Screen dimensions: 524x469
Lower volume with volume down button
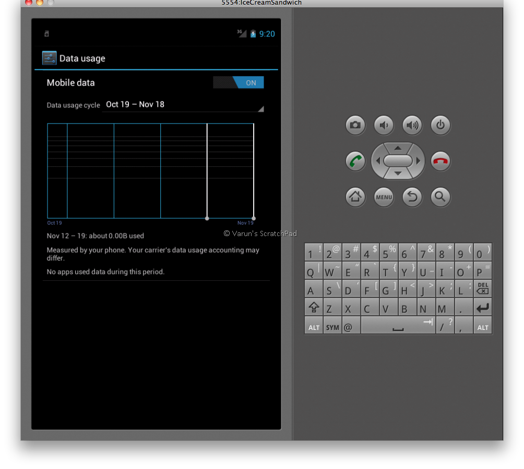point(384,126)
